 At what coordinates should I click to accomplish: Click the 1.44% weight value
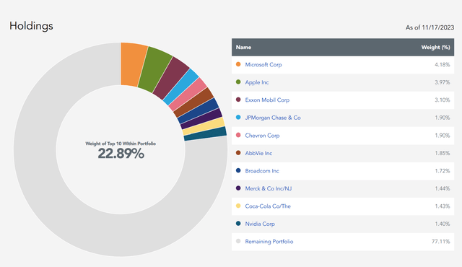coord(443,188)
